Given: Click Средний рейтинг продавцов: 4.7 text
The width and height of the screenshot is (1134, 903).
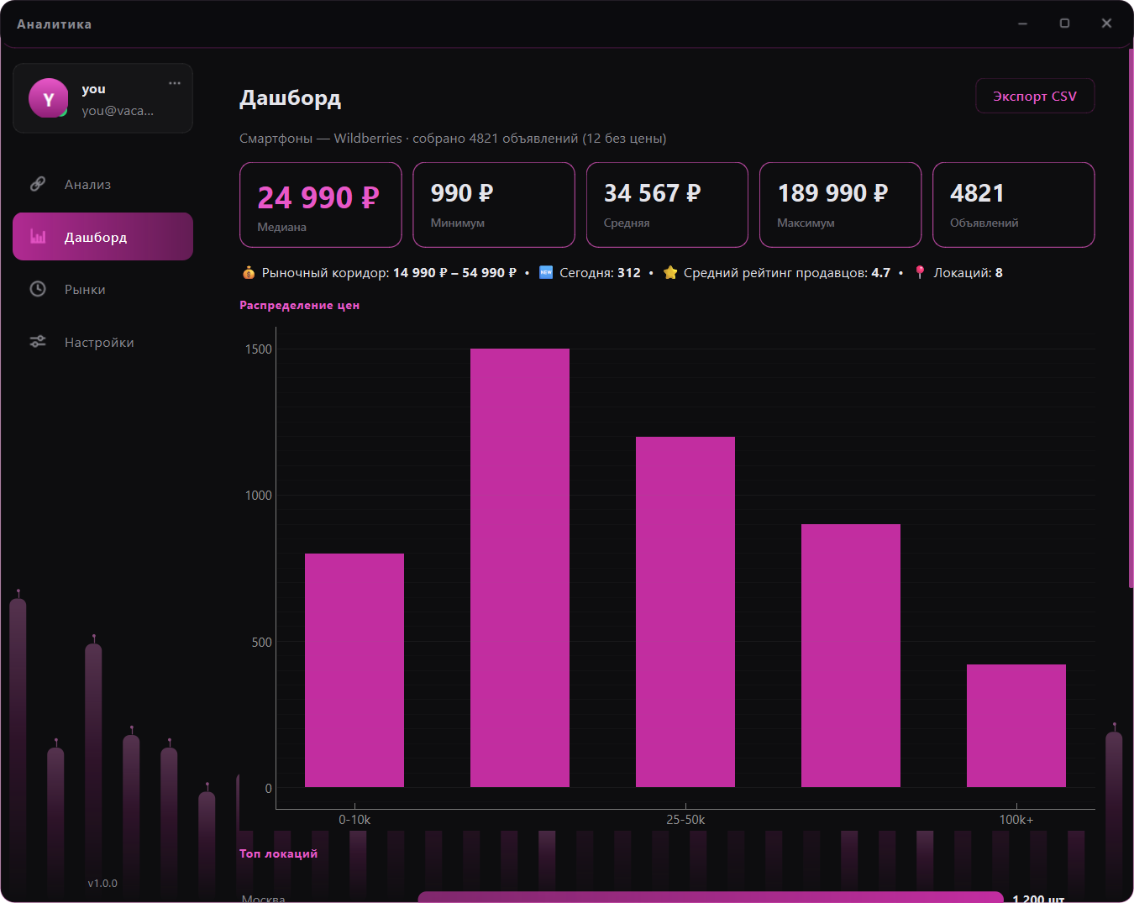Looking at the screenshot, I should pyautogui.click(x=787, y=272).
